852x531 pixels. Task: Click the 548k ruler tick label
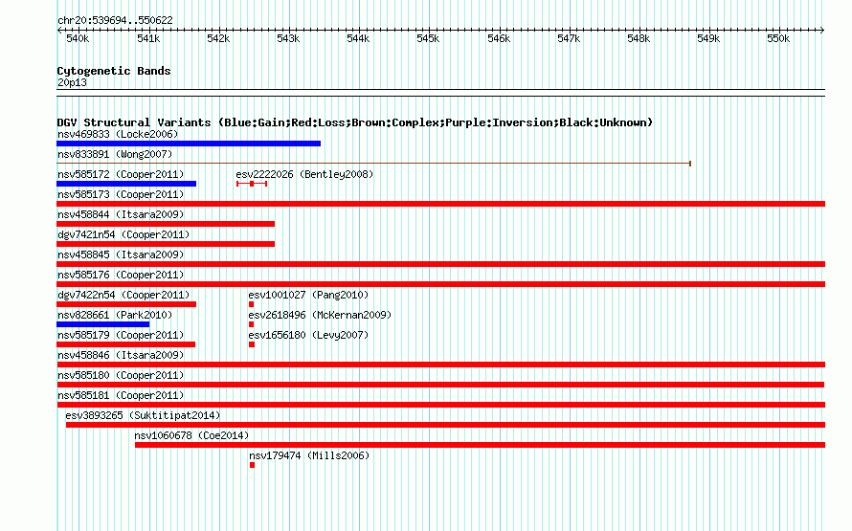pos(639,38)
